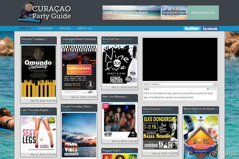
Task: Click the date Mar 21, 2018 | 7:30 PM
Action: [84, 97]
